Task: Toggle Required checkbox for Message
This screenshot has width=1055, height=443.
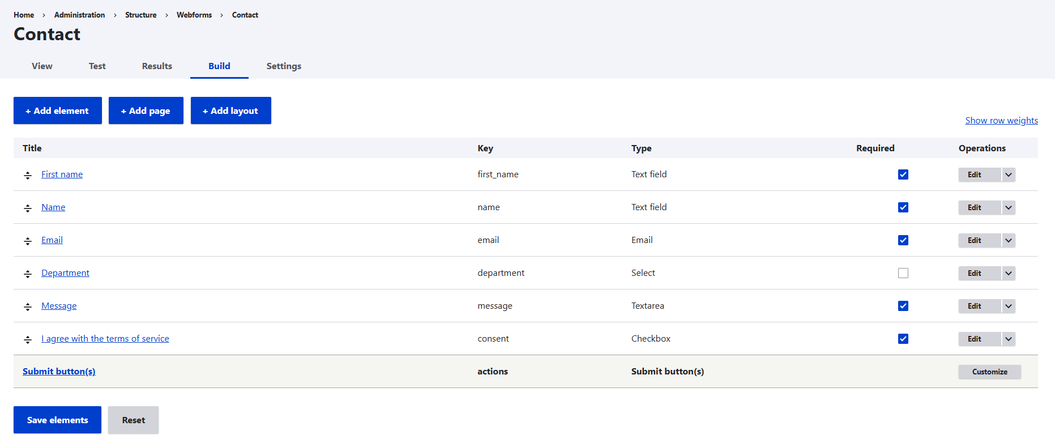Action: (x=903, y=306)
